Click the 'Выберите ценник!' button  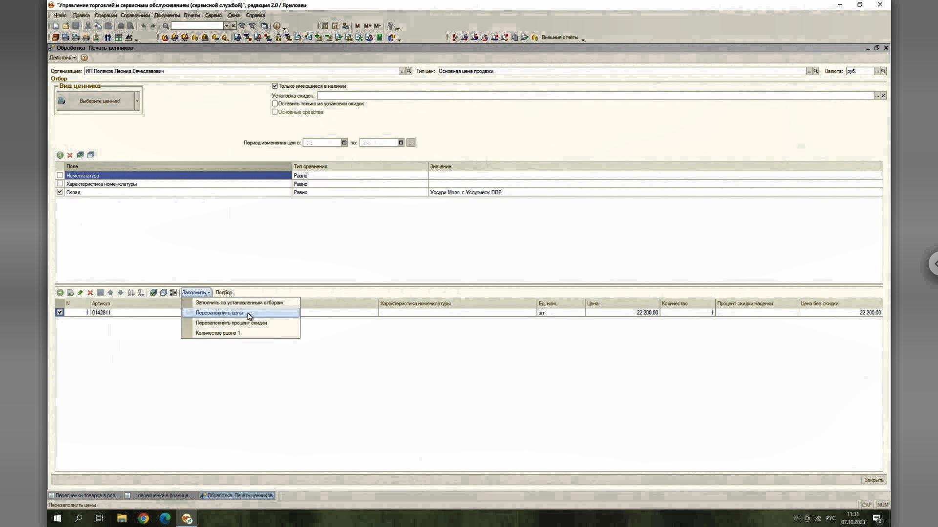click(x=95, y=101)
